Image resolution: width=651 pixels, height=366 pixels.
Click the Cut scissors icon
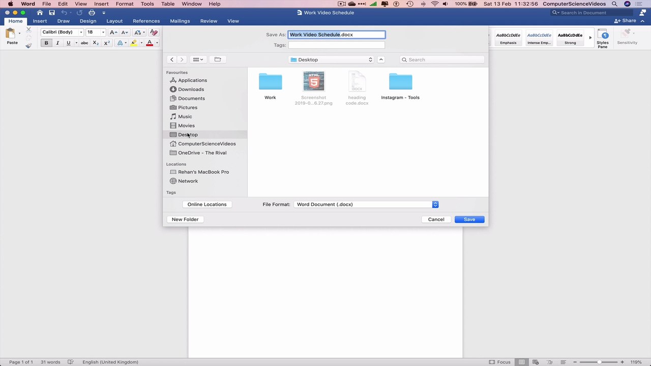tap(28, 30)
